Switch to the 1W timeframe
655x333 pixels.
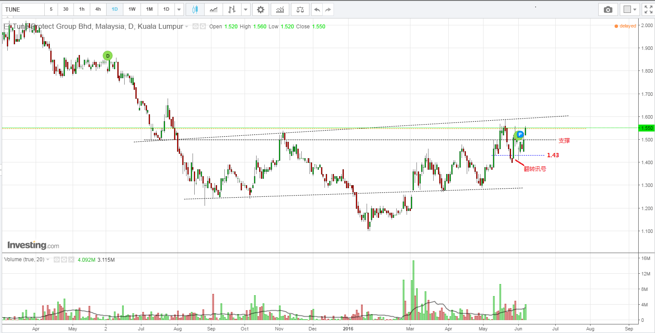pos(132,9)
